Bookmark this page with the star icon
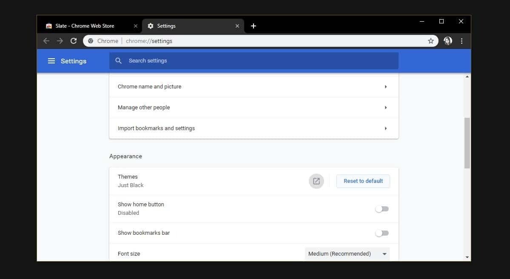 pos(430,41)
